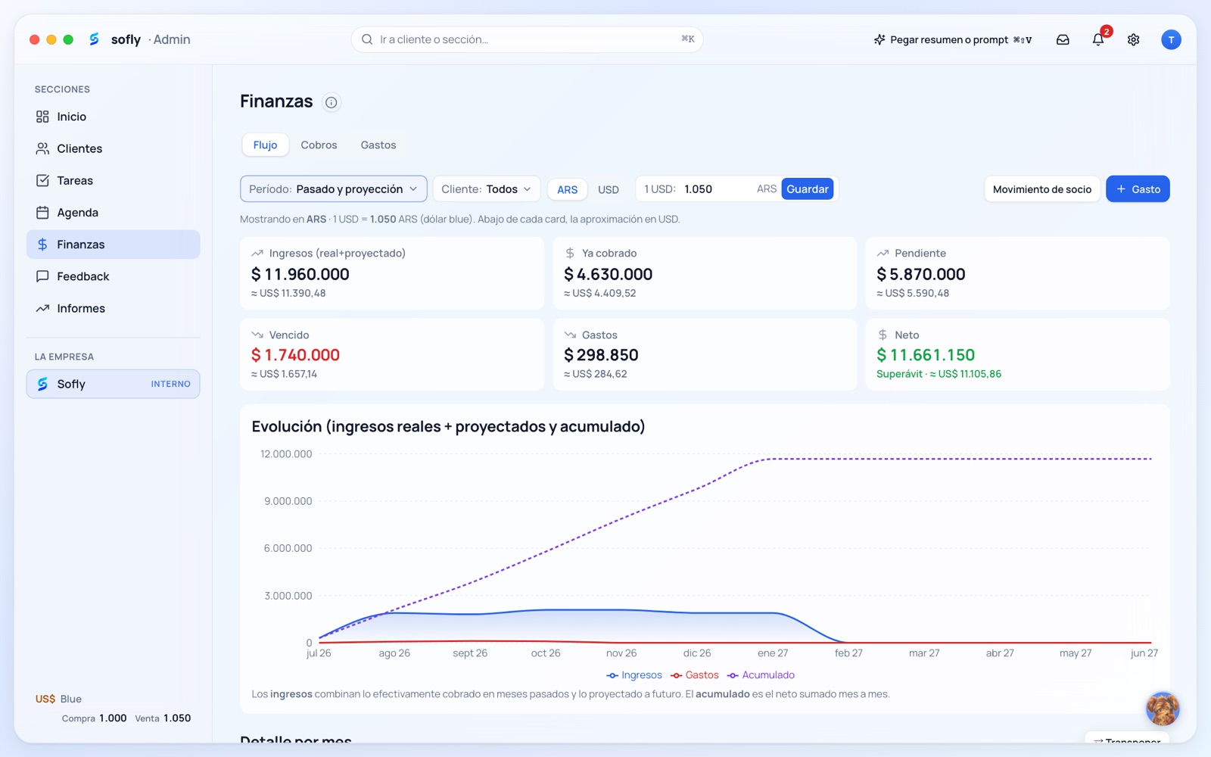
Task: Click the Venta 1.050 rate
Action: (x=163, y=718)
